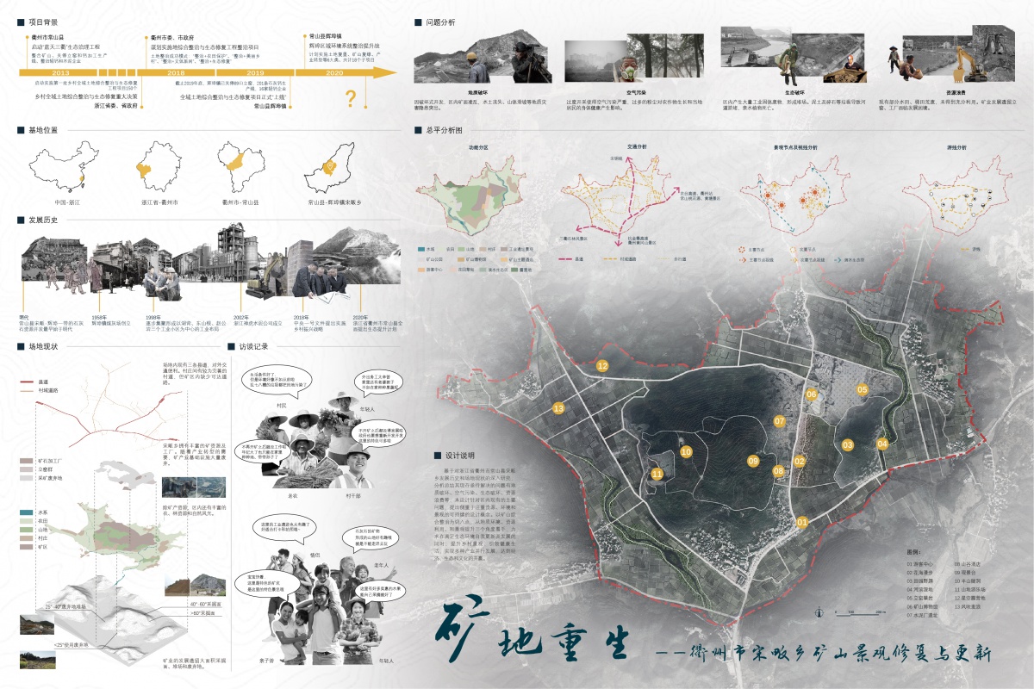Click map marker number 08

[x=778, y=471]
